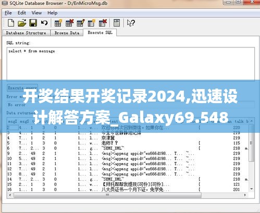
Task: Click the Open Database folder icon
Action: [x=22, y=23]
